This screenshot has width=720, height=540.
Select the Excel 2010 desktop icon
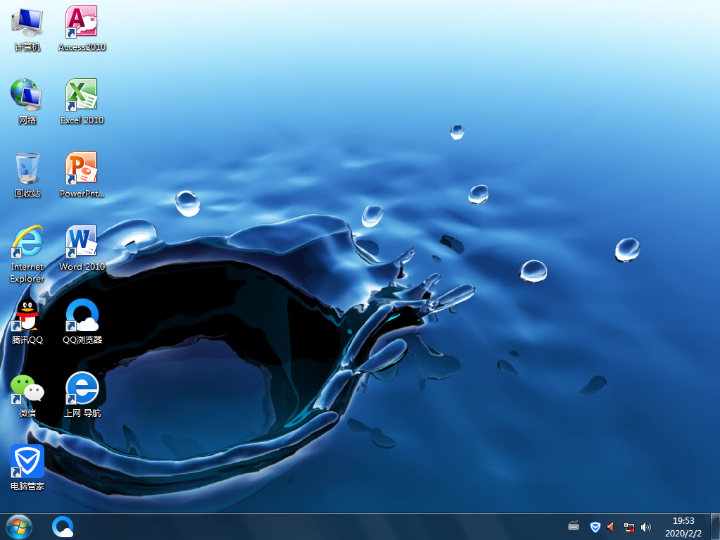click(82, 95)
